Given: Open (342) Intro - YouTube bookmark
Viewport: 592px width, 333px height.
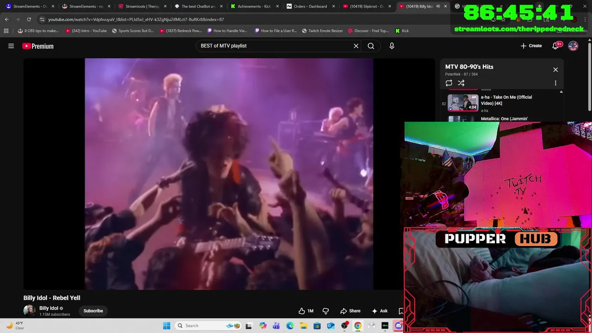Looking at the screenshot, I should pyautogui.click(x=86, y=31).
